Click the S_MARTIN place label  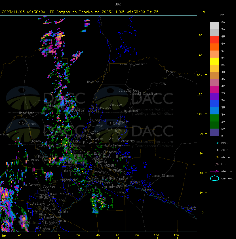coord(107,165)
